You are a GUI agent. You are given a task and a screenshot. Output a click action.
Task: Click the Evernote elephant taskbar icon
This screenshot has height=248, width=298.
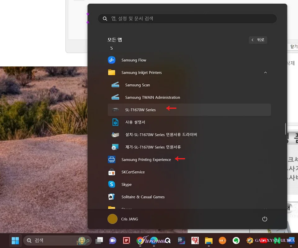click(236, 241)
